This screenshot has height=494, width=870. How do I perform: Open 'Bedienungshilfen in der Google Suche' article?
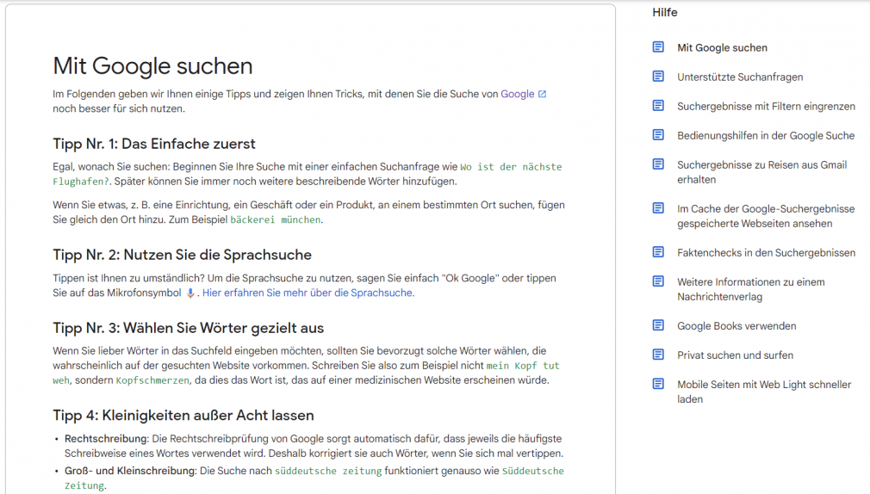(766, 136)
